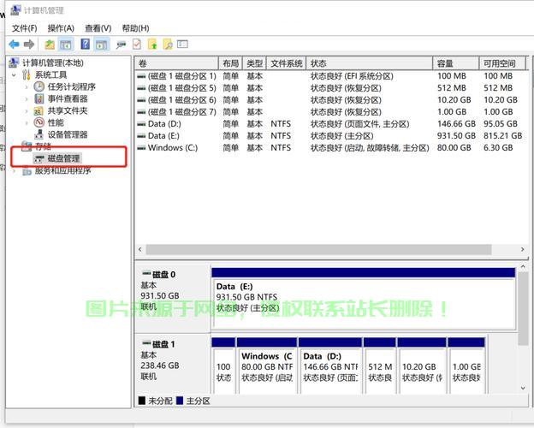Click the yellow arrow top-view toolbar icon
Viewport: 534px width, 428px height.
click(152, 45)
